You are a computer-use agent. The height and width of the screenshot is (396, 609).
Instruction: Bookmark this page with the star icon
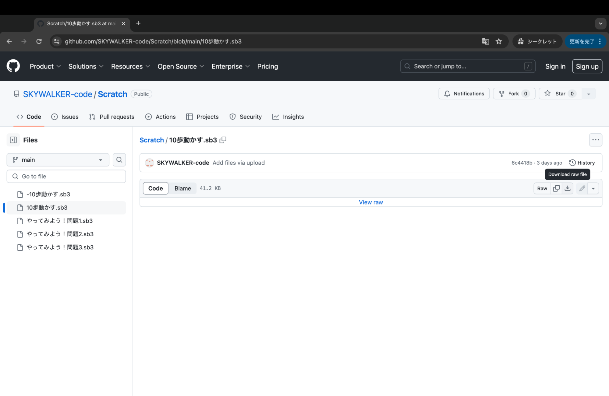point(499,41)
